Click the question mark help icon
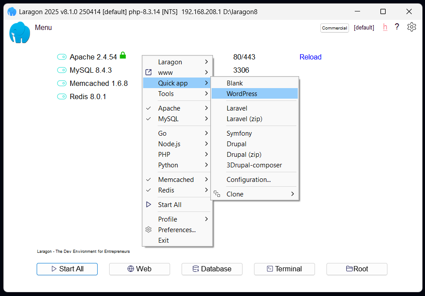This screenshot has height=296, width=425. (397, 27)
